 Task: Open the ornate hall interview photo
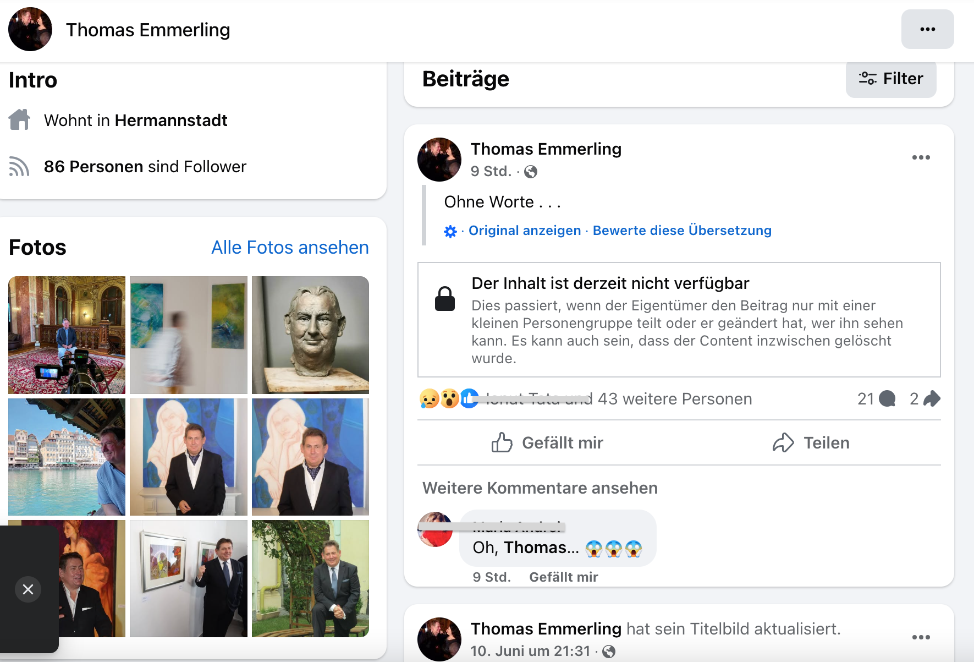coord(67,335)
